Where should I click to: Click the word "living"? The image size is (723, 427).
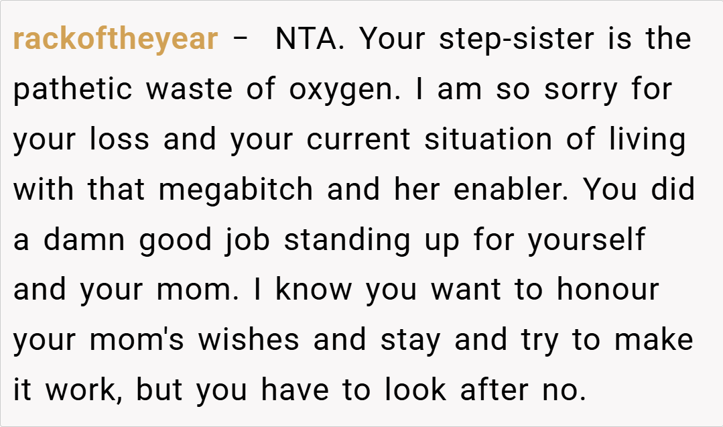[647, 139]
